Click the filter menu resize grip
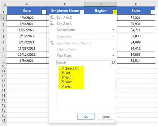158x126 pixels. [115, 122]
